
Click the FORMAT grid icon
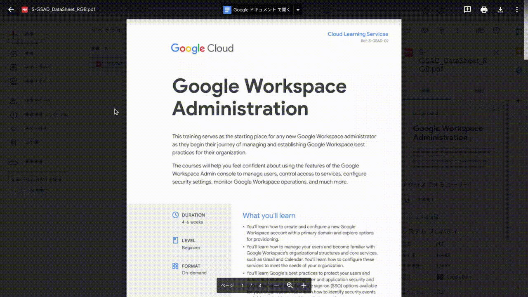pos(175,266)
